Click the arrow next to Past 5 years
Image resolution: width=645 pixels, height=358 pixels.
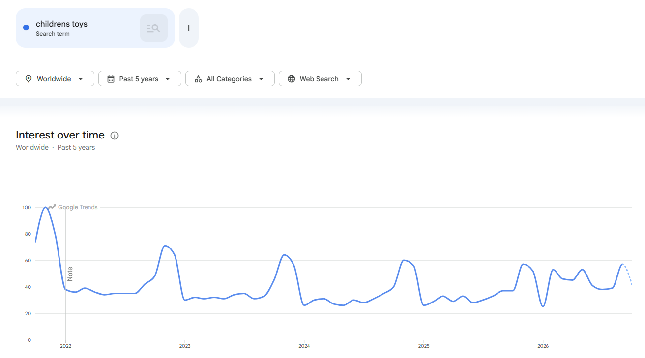click(168, 79)
